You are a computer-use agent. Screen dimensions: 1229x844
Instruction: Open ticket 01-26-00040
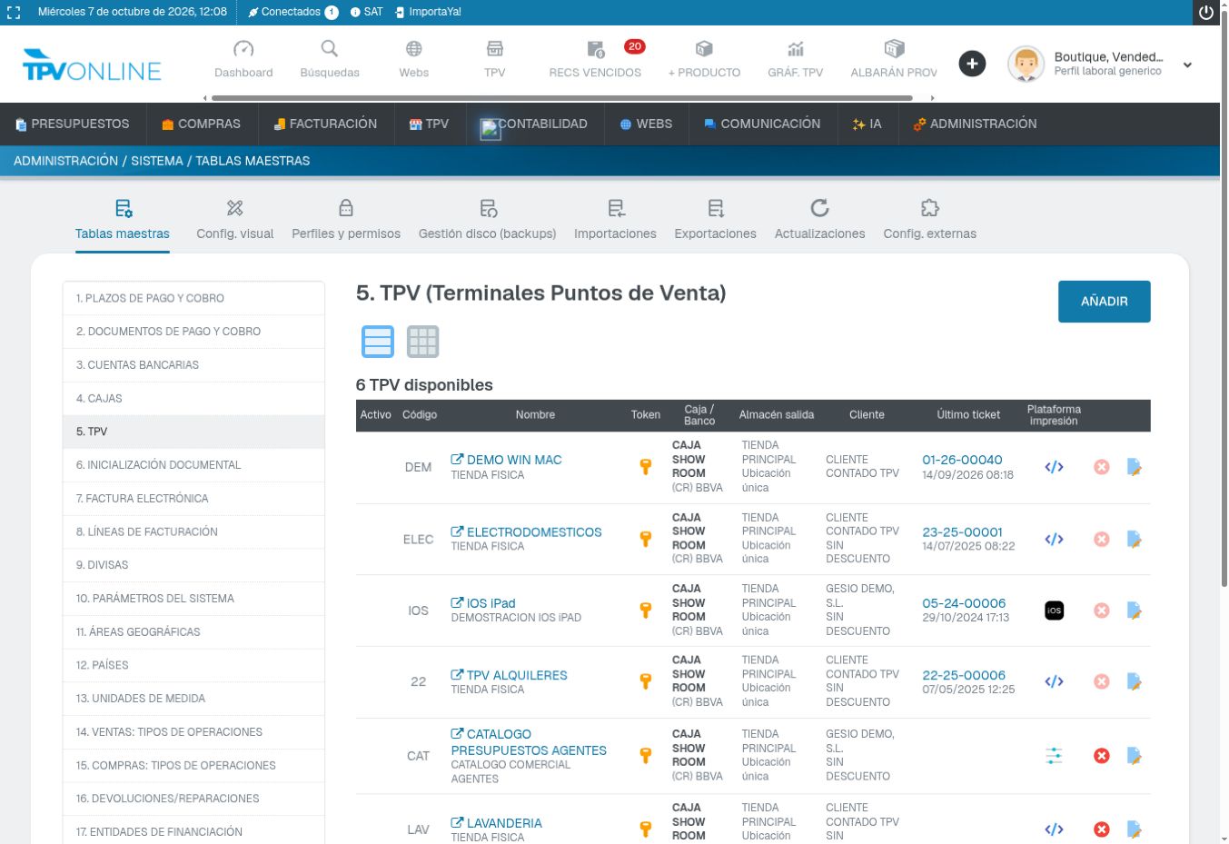(x=962, y=460)
